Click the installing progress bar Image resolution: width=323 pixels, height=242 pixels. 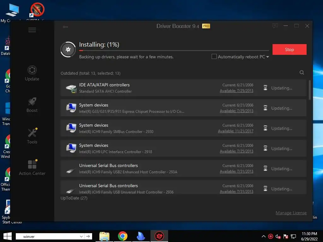tap(174, 50)
